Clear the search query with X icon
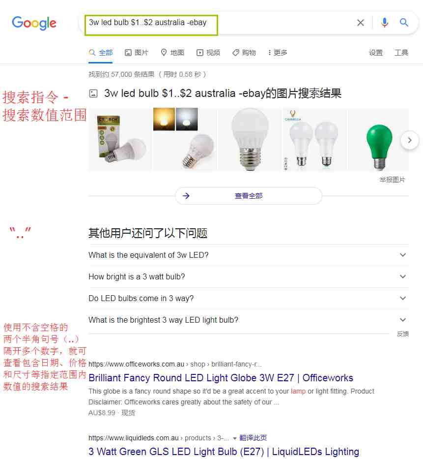The width and height of the screenshot is (423, 459). 361,23
